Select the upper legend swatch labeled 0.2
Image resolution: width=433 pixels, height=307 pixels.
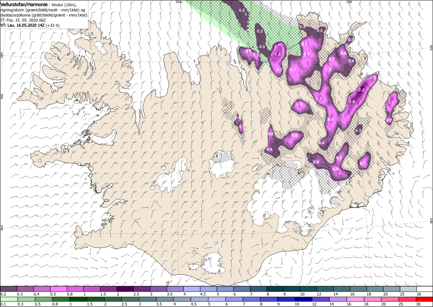[8, 289]
